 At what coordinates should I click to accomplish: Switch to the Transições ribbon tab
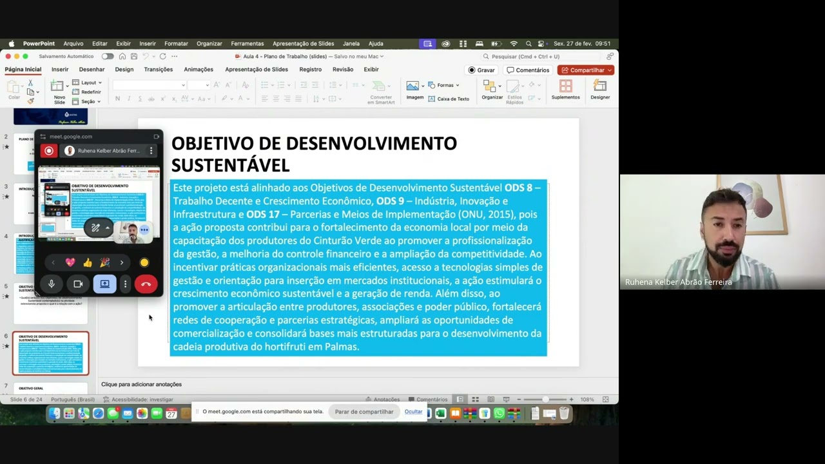(159, 70)
